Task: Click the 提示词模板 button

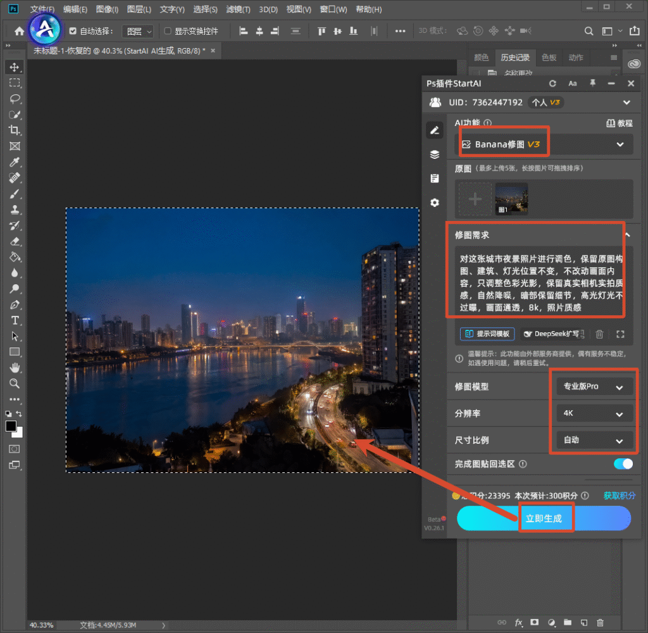Action: click(487, 334)
